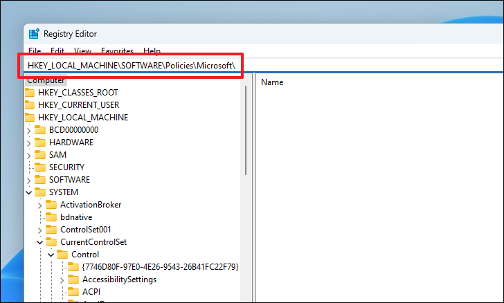The width and height of the screenshot is (504, 303).
Task: Click the SAM folder icon
Action: tap(40, 155)
